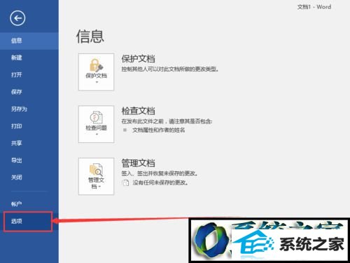Expand the 管理文档 dropdown arrow
The image size is (350, 263).
pos(99,187)
